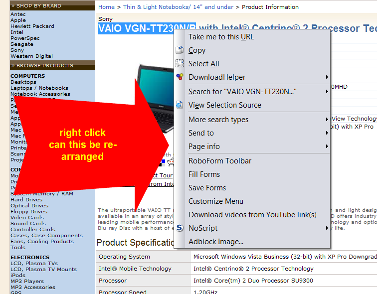Open the Hard Drives category link
Image resolution: width=377 pixels, height=294 pixels.
[x=26, y=200]
